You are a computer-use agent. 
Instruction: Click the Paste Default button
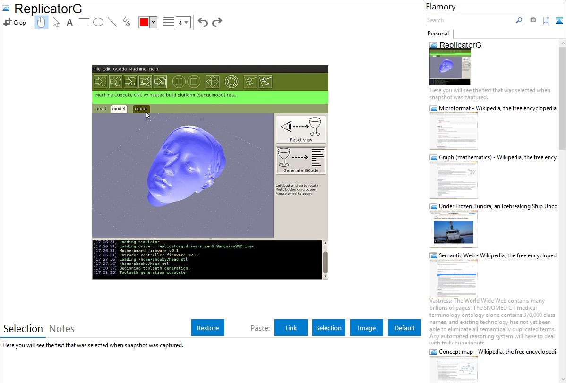pos(404,328)
